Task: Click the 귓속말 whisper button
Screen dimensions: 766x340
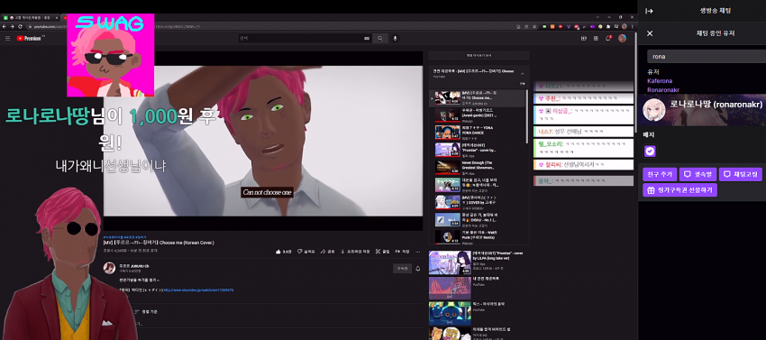Action: pos(698,174)
